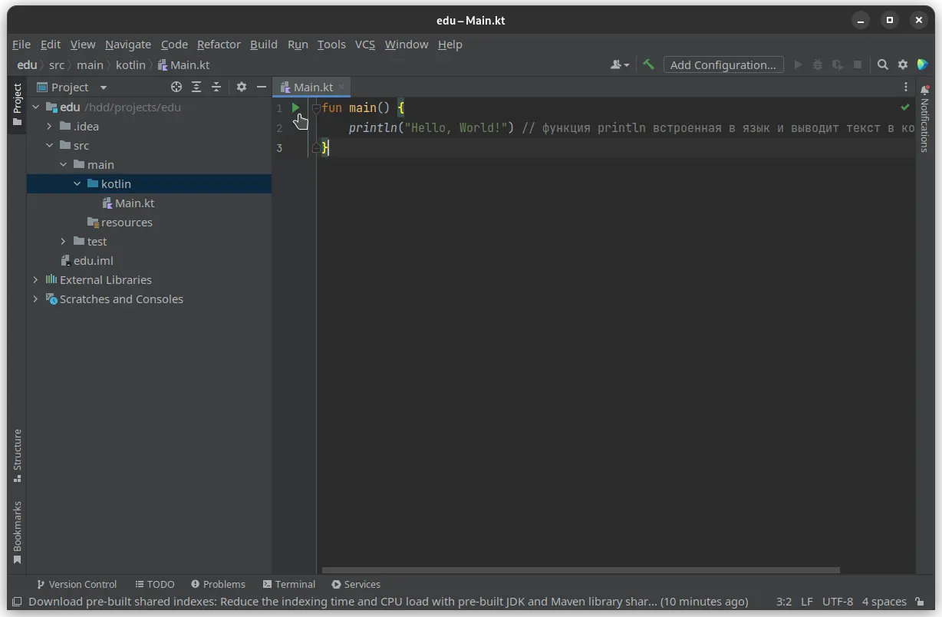The height and width of the screenshot is (617, 942).
Task: Select Main.kt file in project tree
Action: coord(134,203)
